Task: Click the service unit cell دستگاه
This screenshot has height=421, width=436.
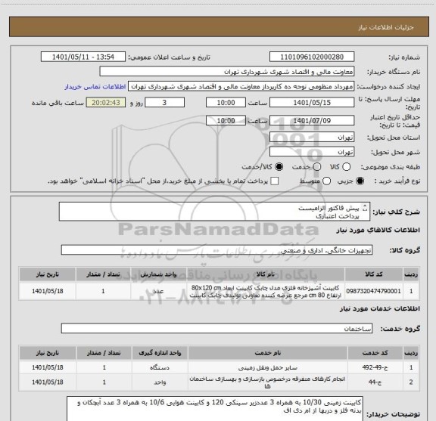Action: (160, 367)
